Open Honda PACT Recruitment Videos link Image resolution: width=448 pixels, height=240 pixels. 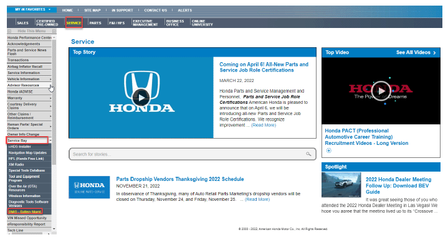pyautogui.click(x=366, y=137)
